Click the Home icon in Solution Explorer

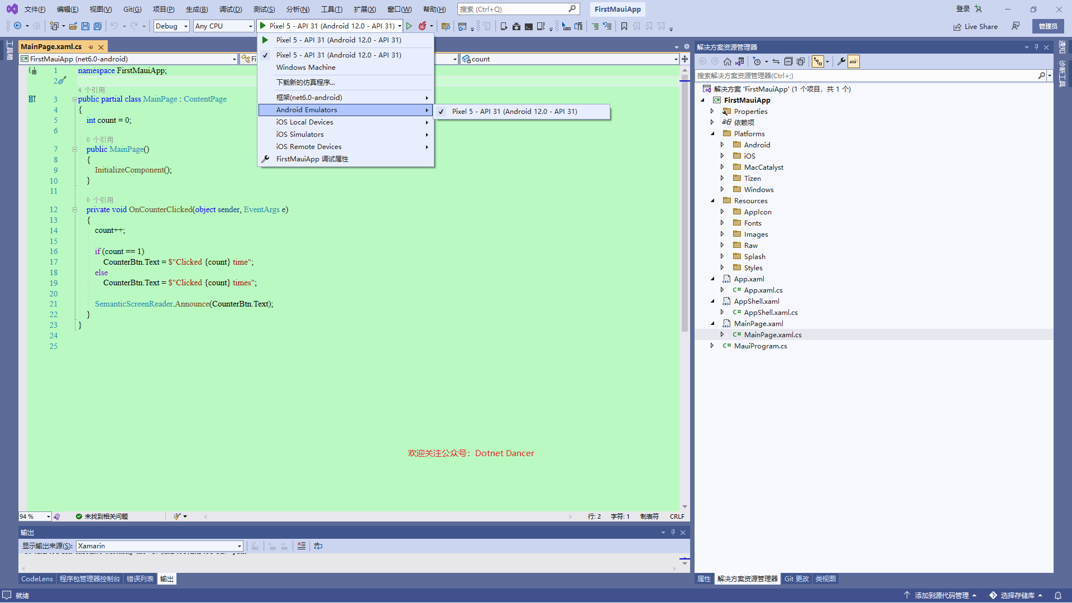pos(728,61)
